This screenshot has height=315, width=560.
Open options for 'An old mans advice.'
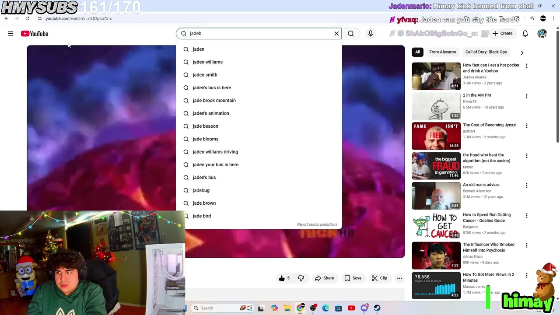tap(526, 185)
